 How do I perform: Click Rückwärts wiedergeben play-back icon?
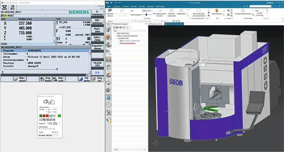tap(171, 11)
